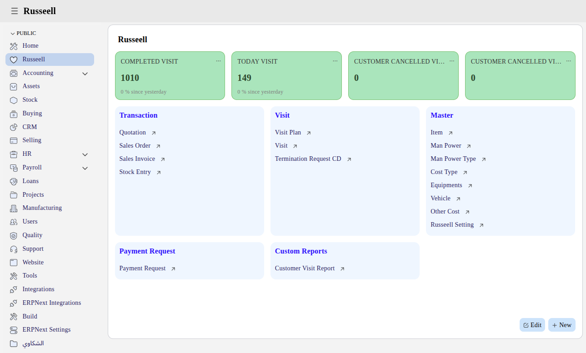Image resolution: width=586 pixels, height=353 pixels.
Task: Go to Home in the sidebar
Action: pos(30,46)
